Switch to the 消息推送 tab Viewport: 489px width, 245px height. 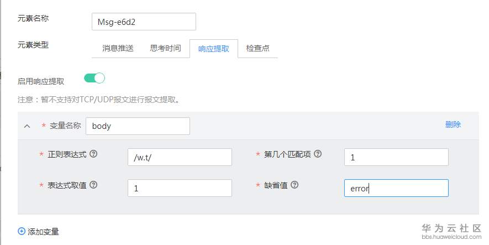click(x=118, y=48)
